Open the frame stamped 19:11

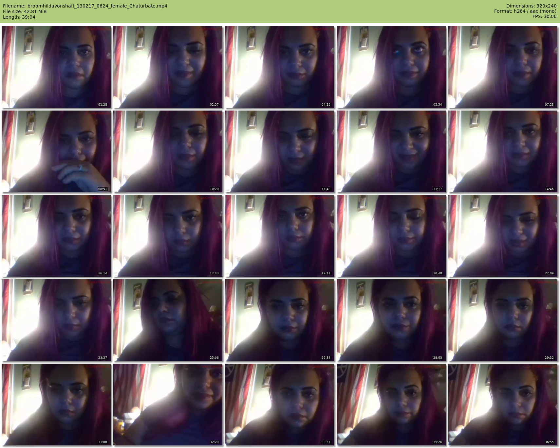click(280, 236)
